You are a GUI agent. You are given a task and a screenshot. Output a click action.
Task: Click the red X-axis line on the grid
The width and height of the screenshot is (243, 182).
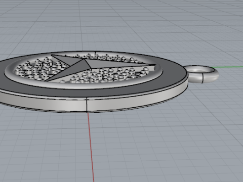(91, 148)
